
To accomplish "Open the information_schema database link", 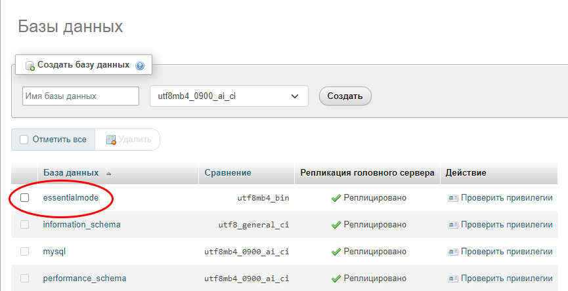I will coord(81,225).
